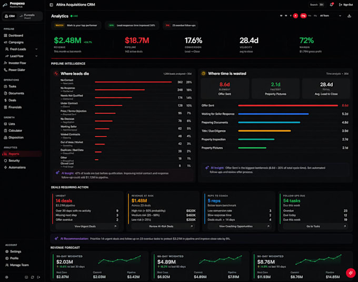Click the 54 tasks follow-ups heading
358x282 pixels.
pos(292,201)
